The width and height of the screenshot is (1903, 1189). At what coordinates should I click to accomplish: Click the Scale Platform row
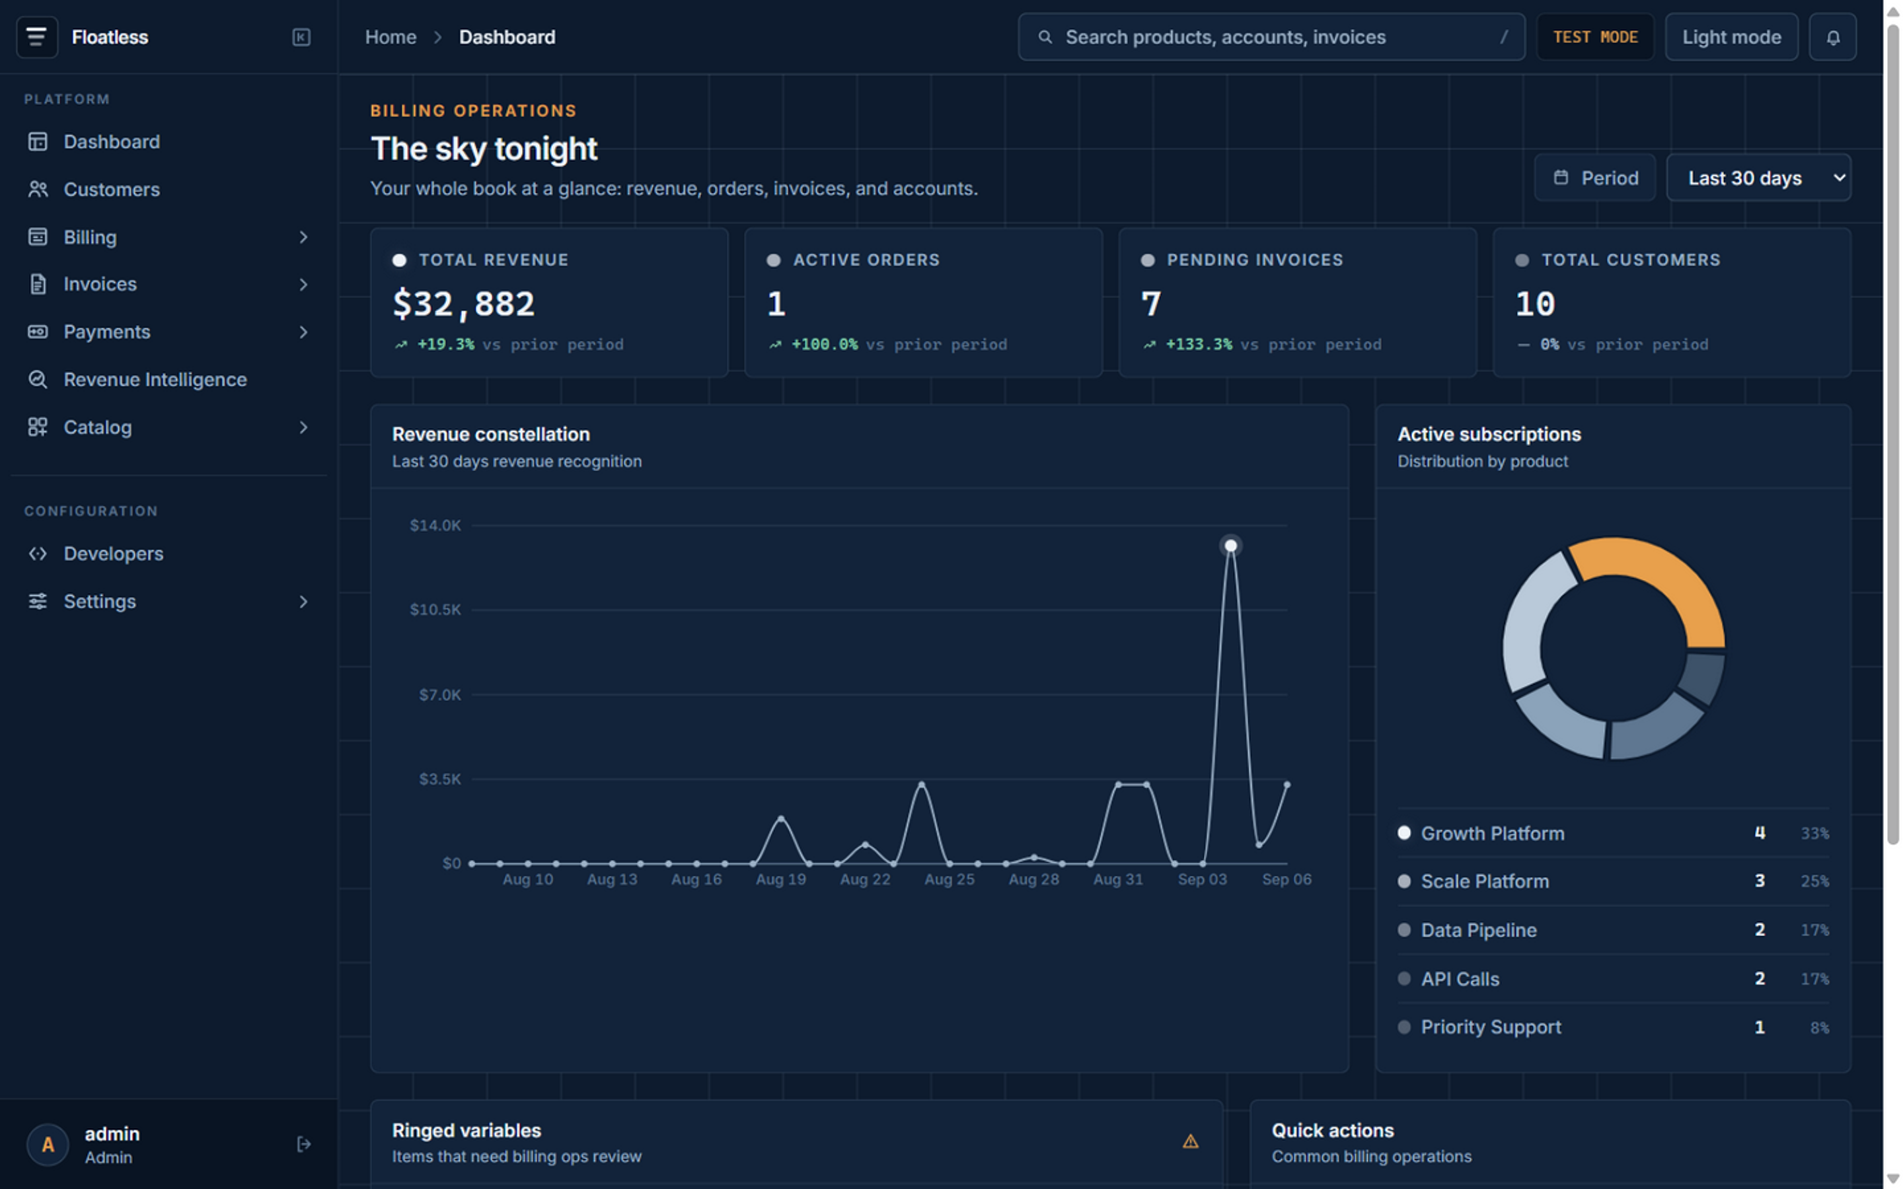[x=1613, y=882]
